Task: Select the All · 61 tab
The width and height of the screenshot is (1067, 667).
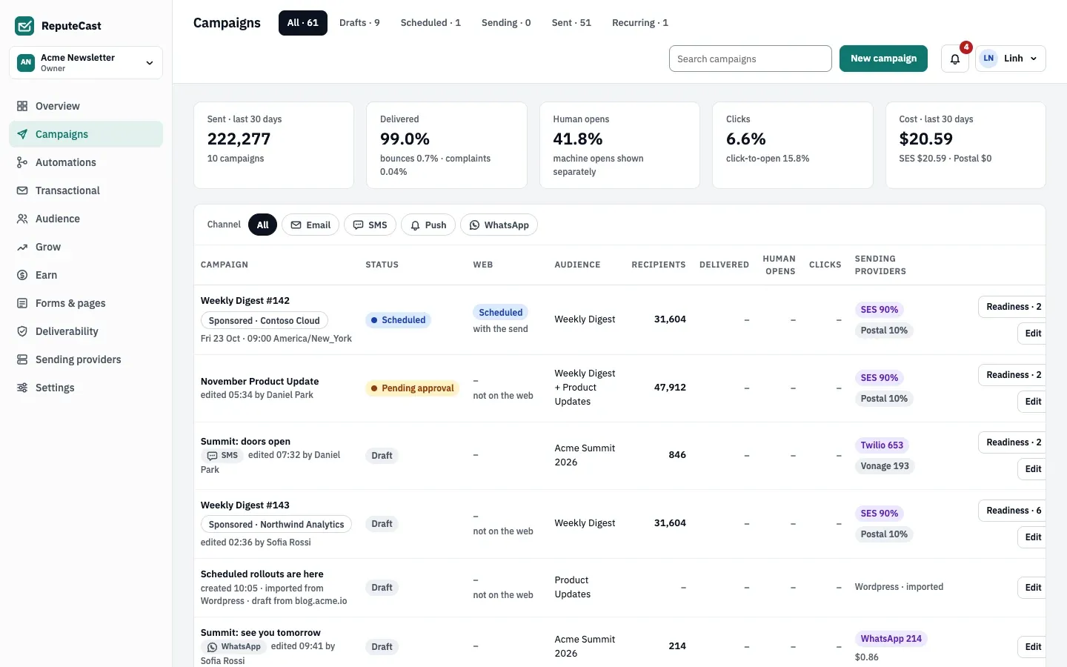Action: coord(303,23)
